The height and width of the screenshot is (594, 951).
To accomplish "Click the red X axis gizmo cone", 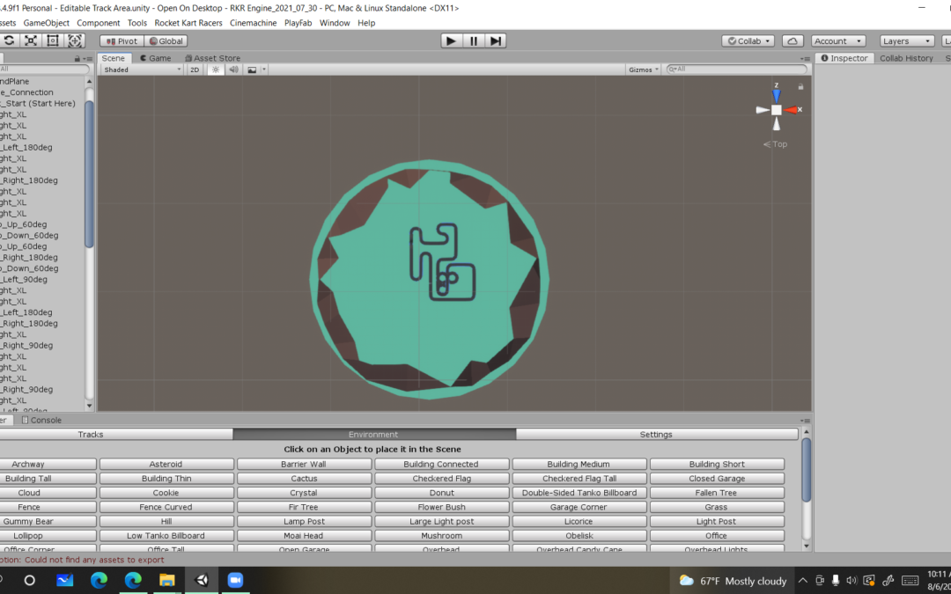I will [x=791, y=110].
